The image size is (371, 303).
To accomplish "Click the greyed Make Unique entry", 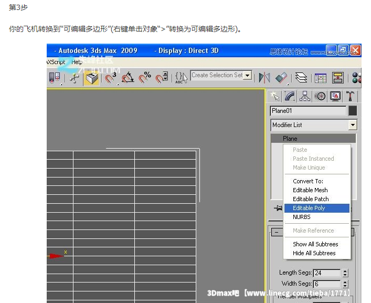I will coord(309,168).
